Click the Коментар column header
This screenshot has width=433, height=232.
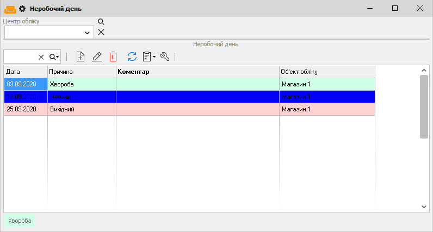pos(197,72)
